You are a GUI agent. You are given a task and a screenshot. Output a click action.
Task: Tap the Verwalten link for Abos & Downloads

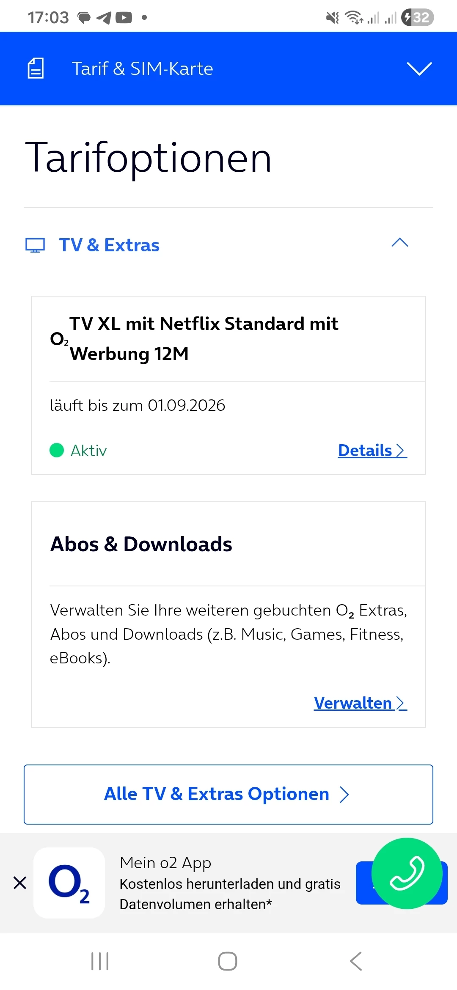click(360, 703)
